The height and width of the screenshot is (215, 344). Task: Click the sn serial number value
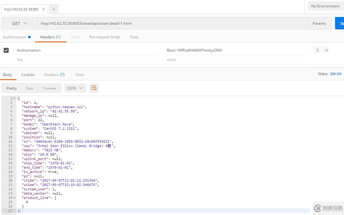(x=72, y=141)
